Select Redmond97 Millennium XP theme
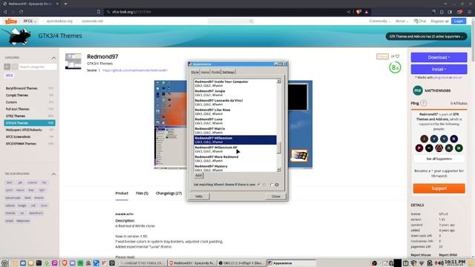The width and height of the screenshot is (475, 267). click(x=235, y=149)
